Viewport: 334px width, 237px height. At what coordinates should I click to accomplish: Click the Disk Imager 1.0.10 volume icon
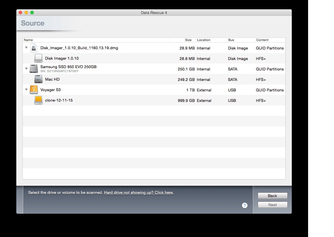38,58
